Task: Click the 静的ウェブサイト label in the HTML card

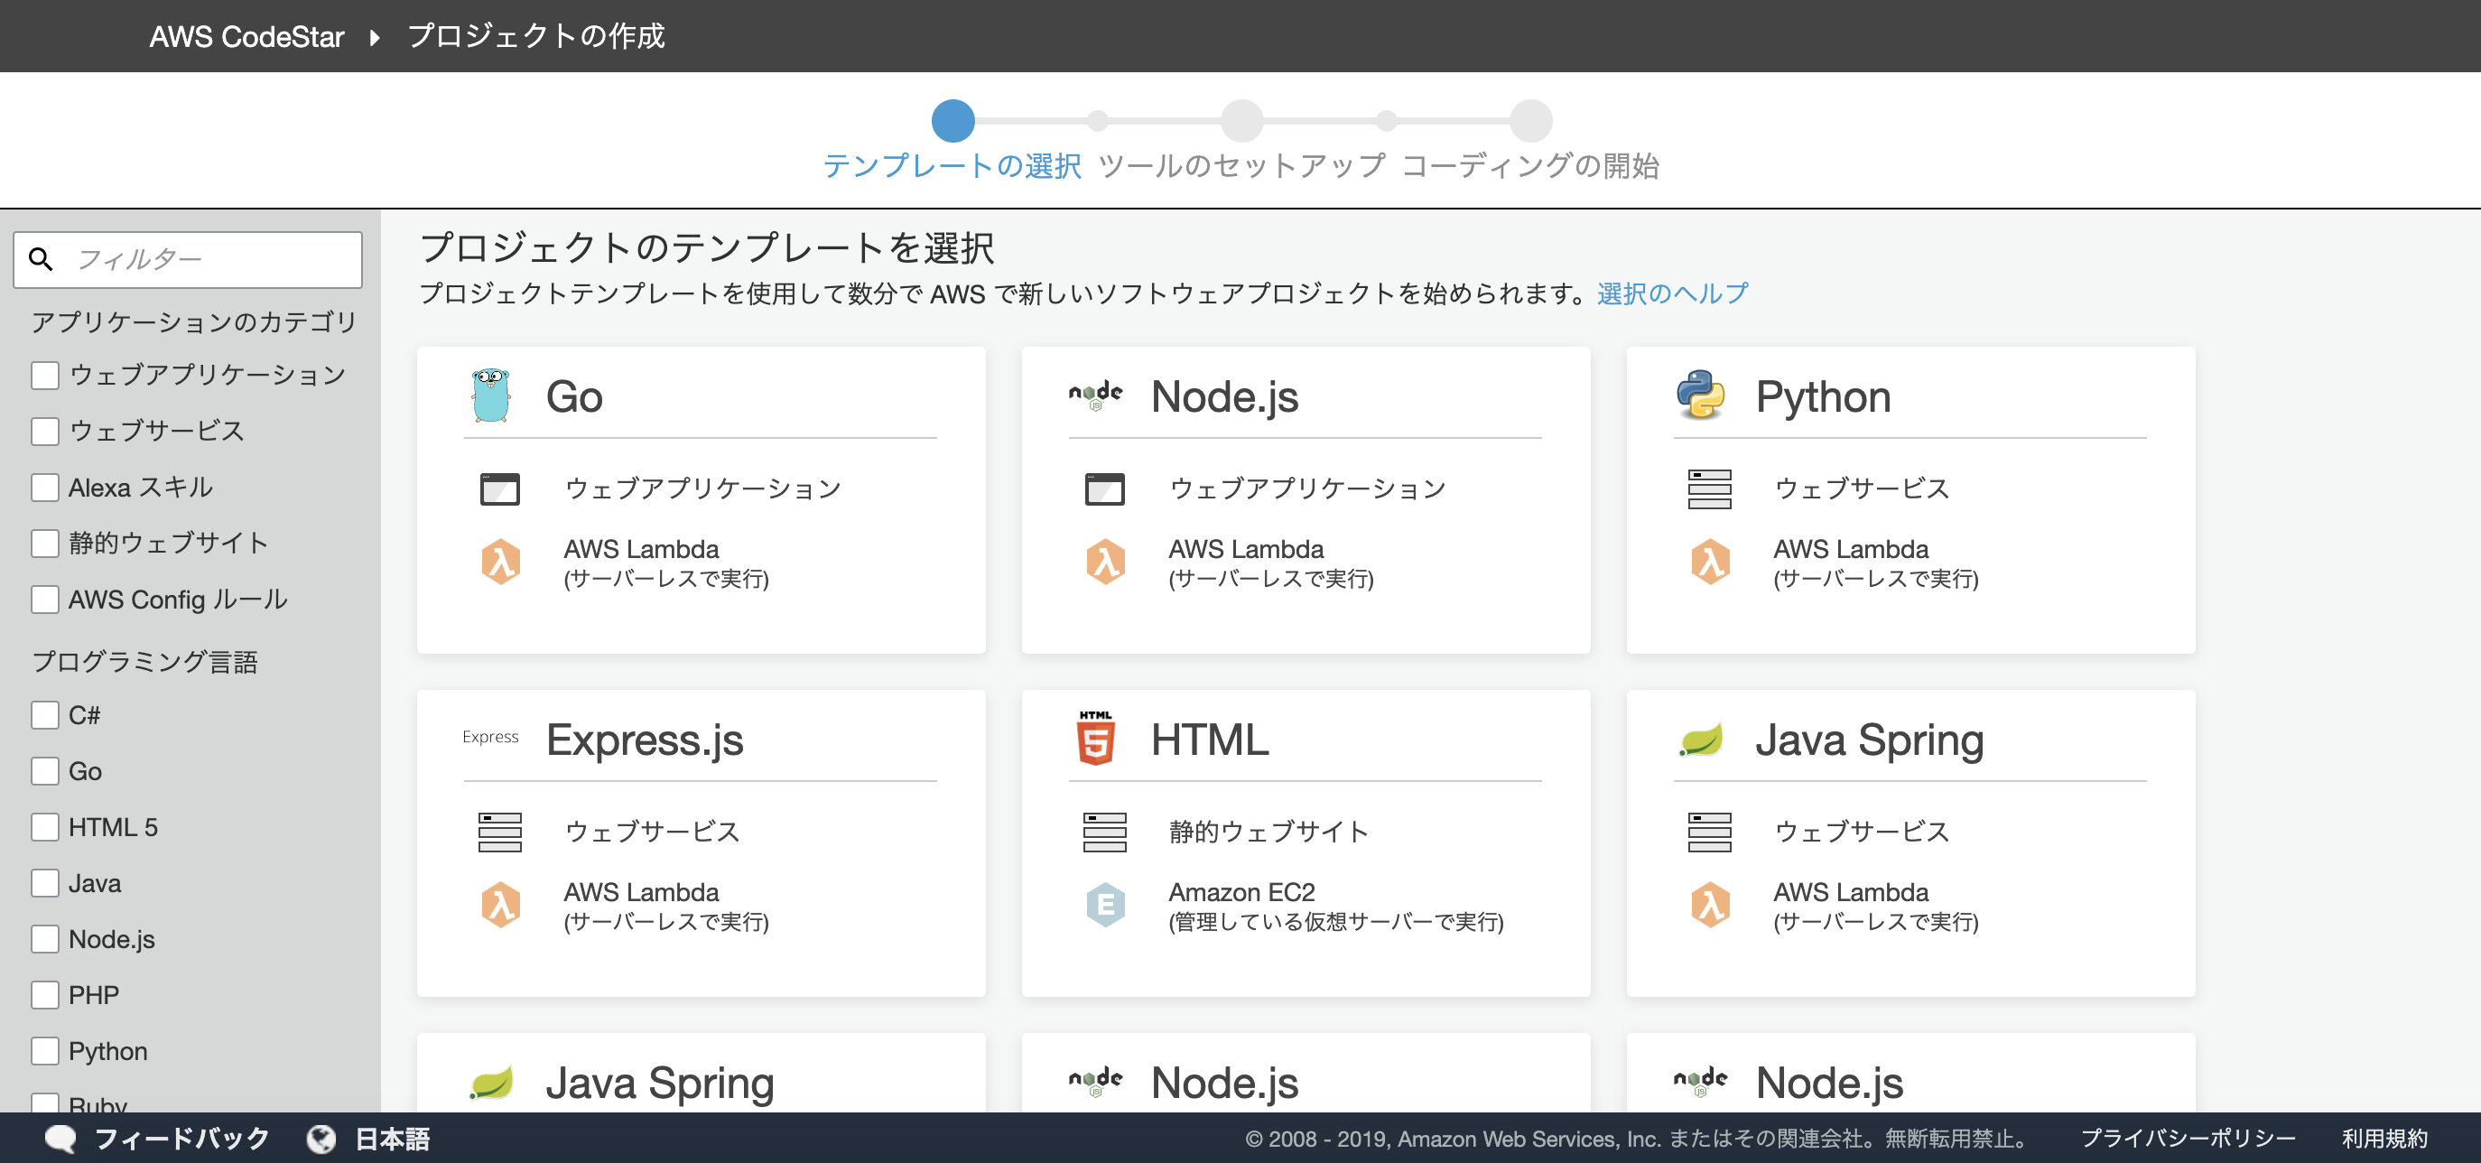Action: pyautogui.click(x=1268, y=832)
